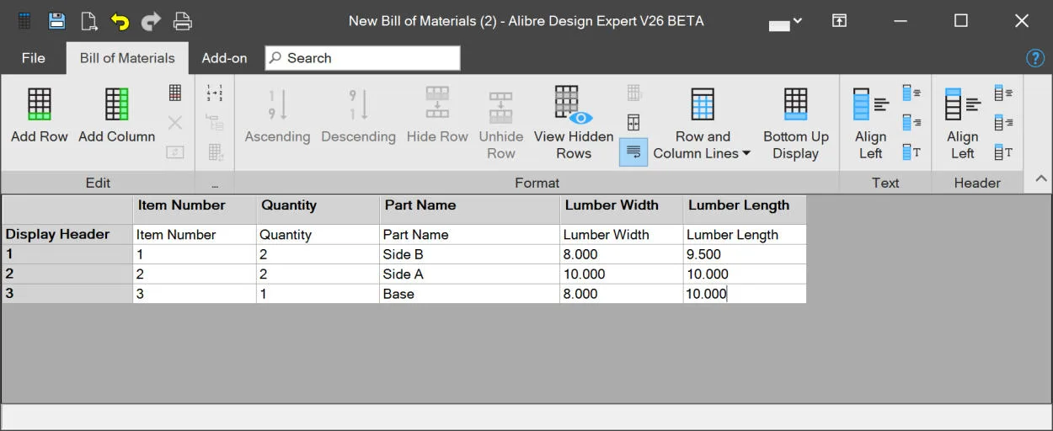This screenshot has height=431, width=1053.
Task: Click the Lumber Length cell of Base
Action: click(x=745, y=294)
